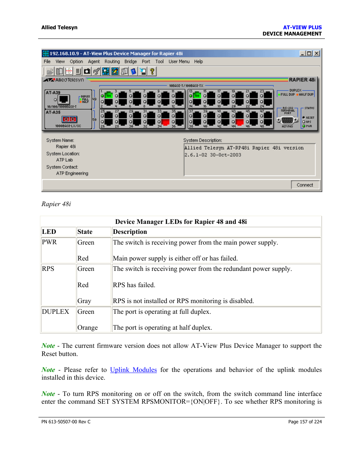Open the Port menu
The width and height of the screenshot is (353, 457).
coord(146,62)
